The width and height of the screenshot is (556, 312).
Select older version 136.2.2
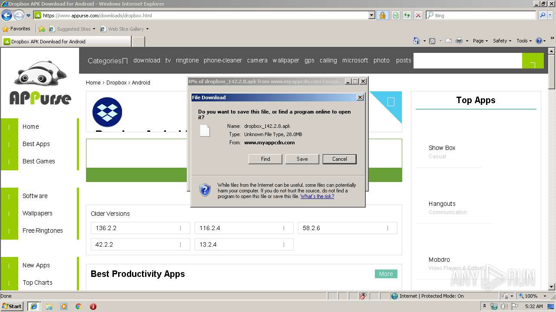click(x=140, y=228)
